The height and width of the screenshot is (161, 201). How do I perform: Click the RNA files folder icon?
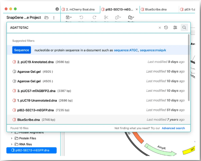[x=16, y=144]
